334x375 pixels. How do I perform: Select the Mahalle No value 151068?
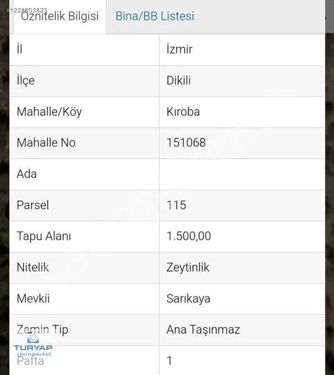[x=186, y=142]
